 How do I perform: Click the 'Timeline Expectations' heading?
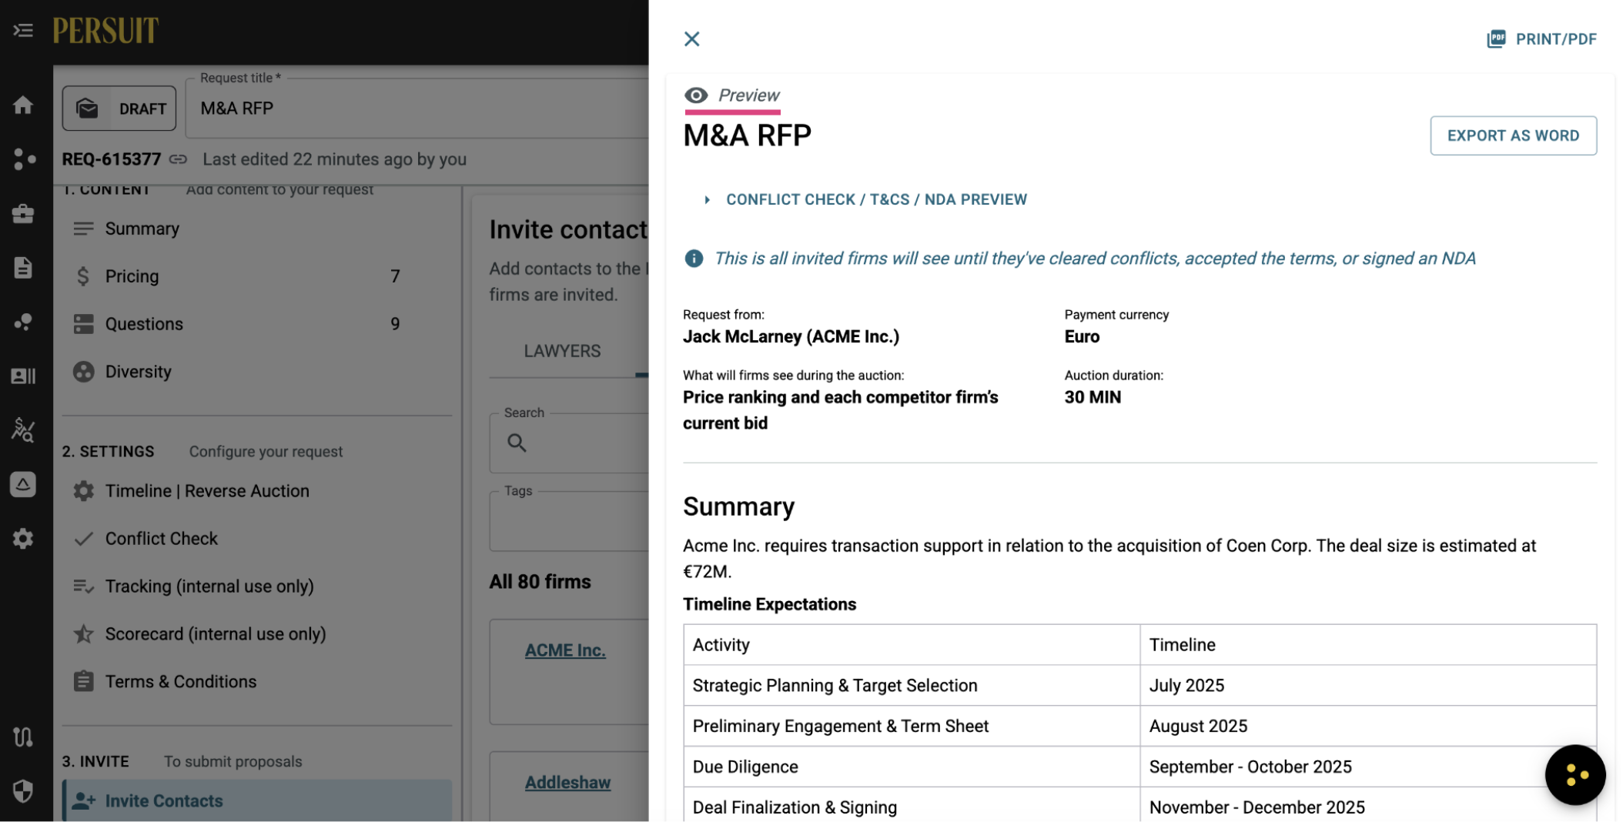coord(769,604)
